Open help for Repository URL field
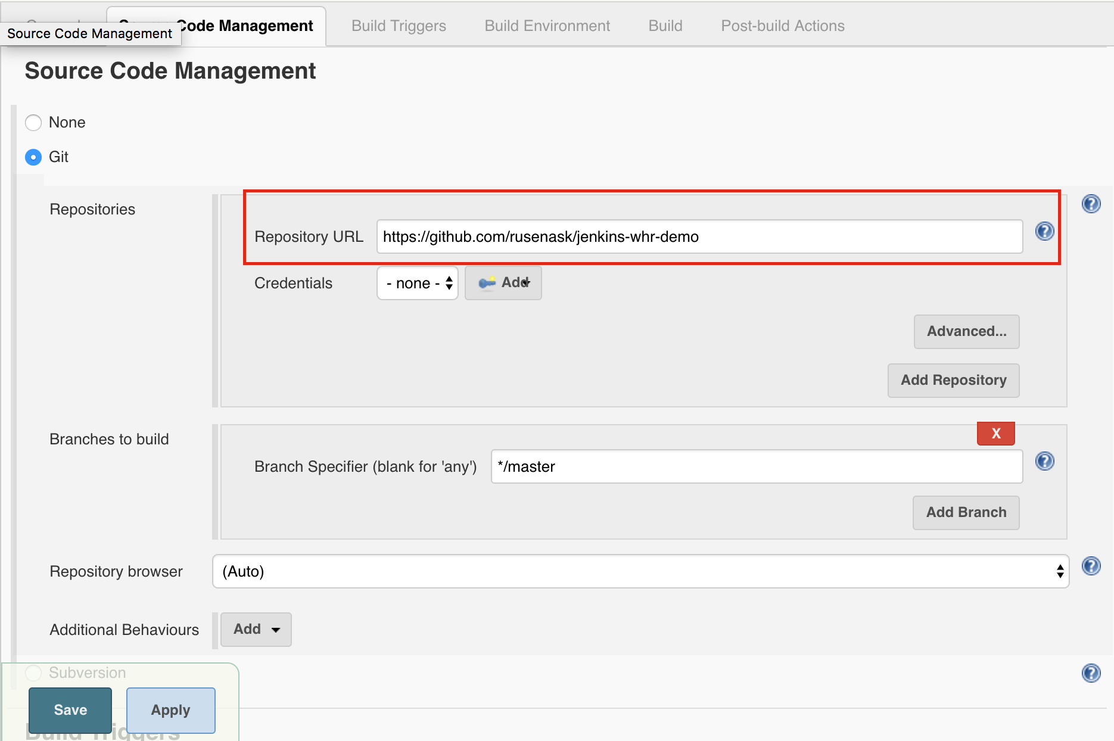The image size is (1114, 741). click(x=1044, y=232)
